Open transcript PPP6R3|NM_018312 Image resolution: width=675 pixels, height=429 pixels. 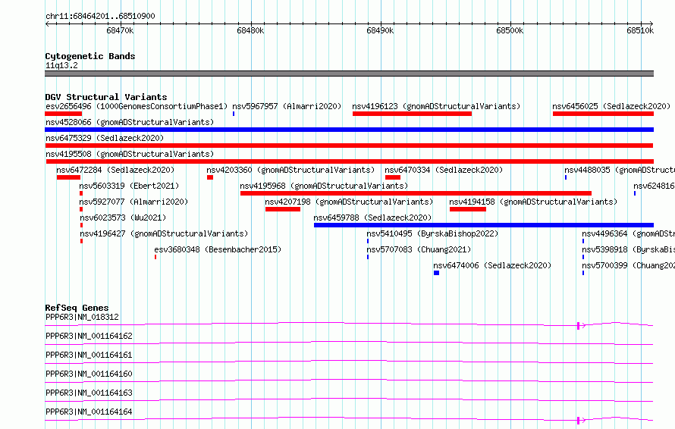[x=82, y=317]
